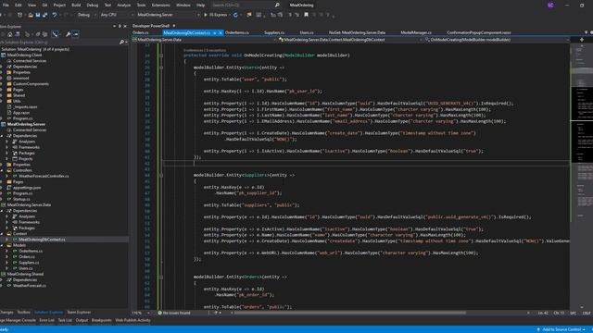Expand the Analyzers node under MeatOrdering.Server
Image resolution: width=593 pixels, height=333 pixels.
[6, 142]
